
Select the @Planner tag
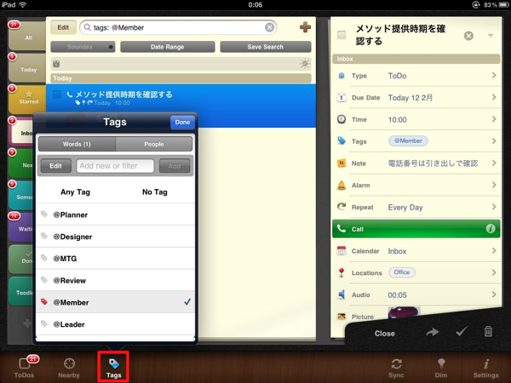click(x=115, y=214)
